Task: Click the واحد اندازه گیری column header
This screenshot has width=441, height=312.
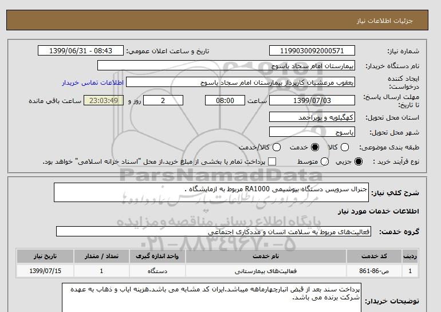Action: coord(157,256)
